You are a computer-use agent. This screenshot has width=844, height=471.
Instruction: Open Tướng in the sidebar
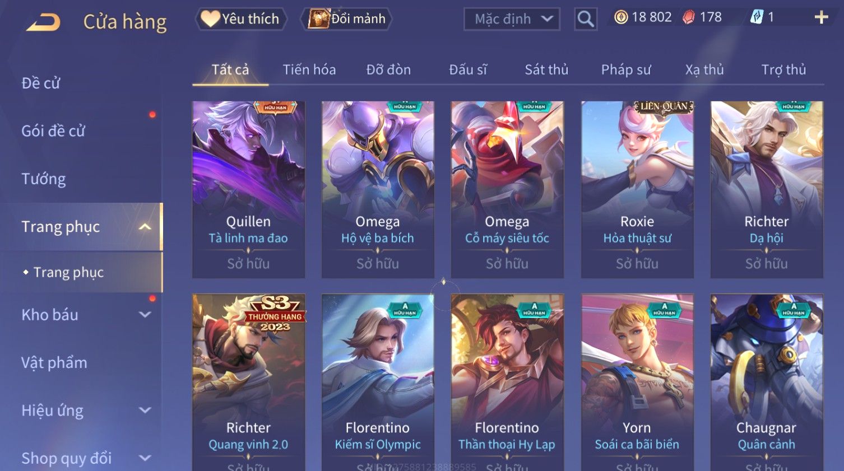(44, 179)
